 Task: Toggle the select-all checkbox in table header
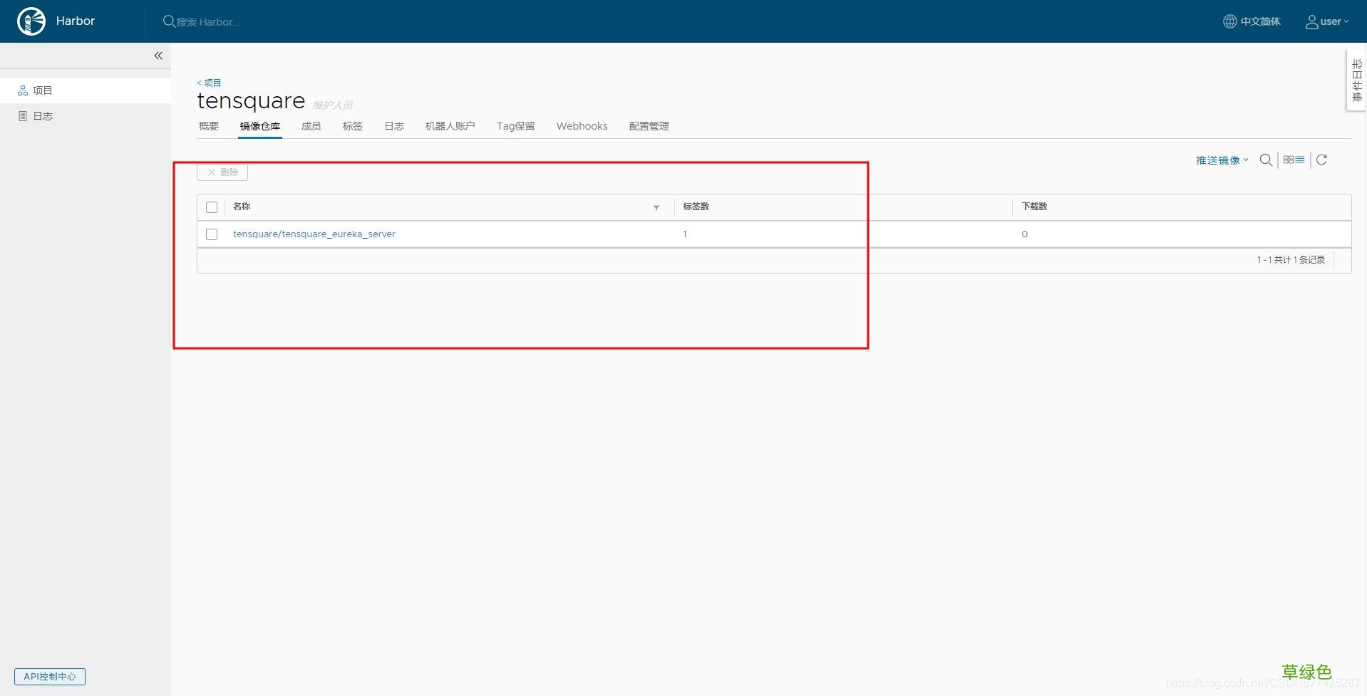click(x=212, y=207)
